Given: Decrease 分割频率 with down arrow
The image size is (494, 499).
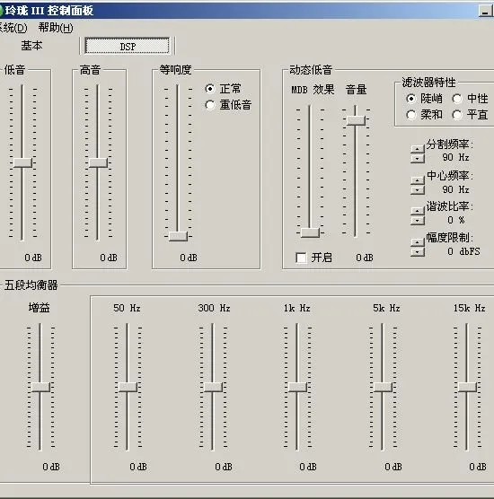Looking at the screenshot, I should 418,158.
